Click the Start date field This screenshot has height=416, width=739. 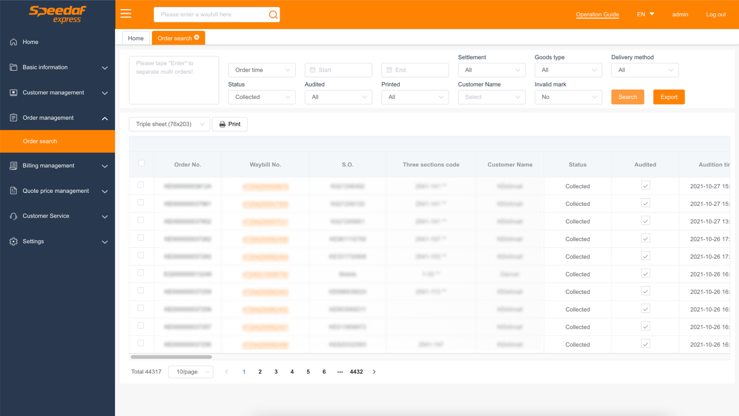pos(339,70)
